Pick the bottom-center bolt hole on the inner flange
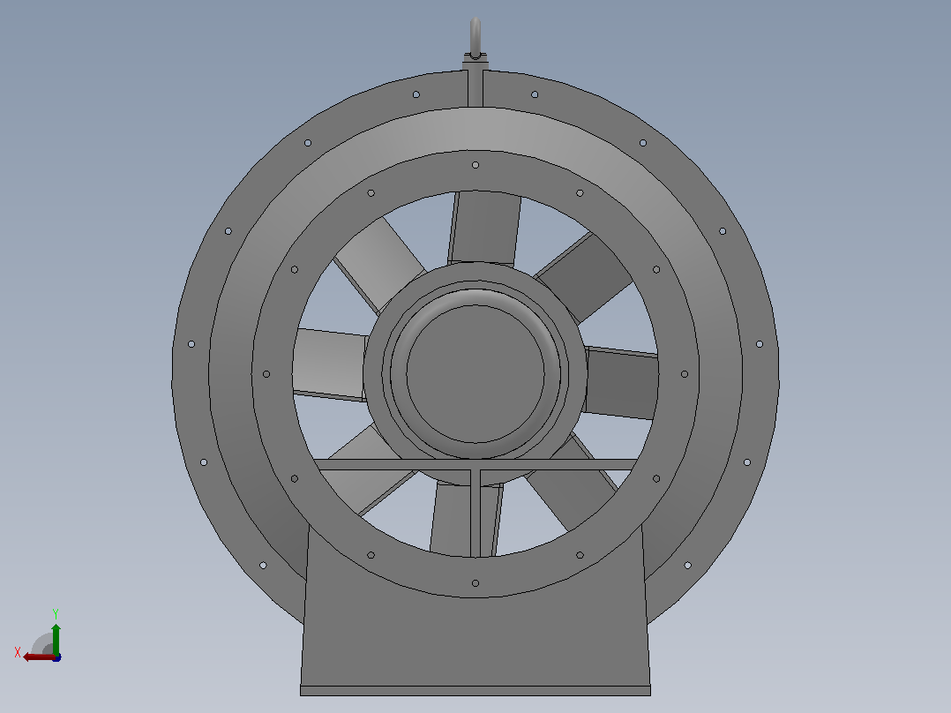 click(x=475, y=583)
